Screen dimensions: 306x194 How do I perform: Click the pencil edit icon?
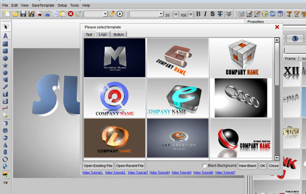(x=112, y=14)
